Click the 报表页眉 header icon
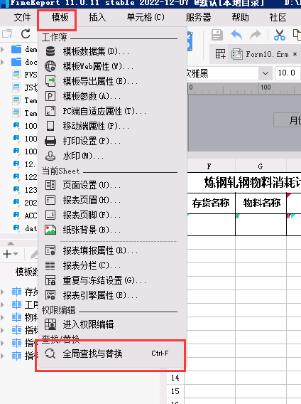Screen dimensions: 301x404 [x=50, y=200]
